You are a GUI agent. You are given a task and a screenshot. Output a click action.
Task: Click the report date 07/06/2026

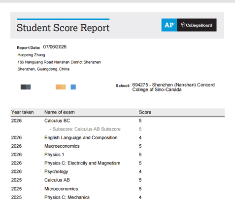point(55,47)
